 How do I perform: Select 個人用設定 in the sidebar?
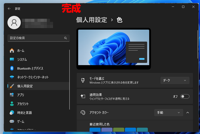[x=25, y=86]
